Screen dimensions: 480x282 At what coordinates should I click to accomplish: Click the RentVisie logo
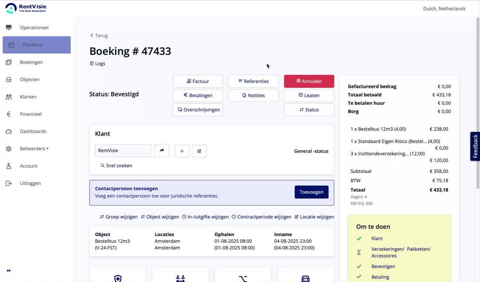25,8
